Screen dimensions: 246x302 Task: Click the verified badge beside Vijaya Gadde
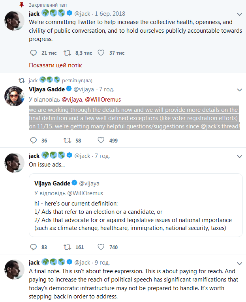click(x=68, y=89)
